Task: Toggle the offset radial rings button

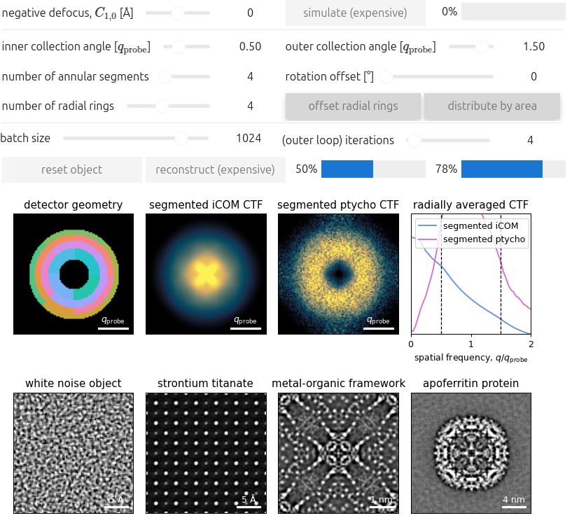Action: pyautogui.click(x=353, y=106)
